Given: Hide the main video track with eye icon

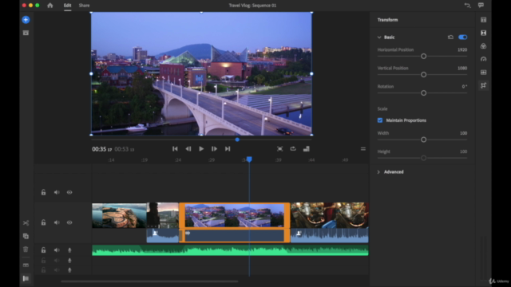Looking at the screenshot, I should (69, 222).
